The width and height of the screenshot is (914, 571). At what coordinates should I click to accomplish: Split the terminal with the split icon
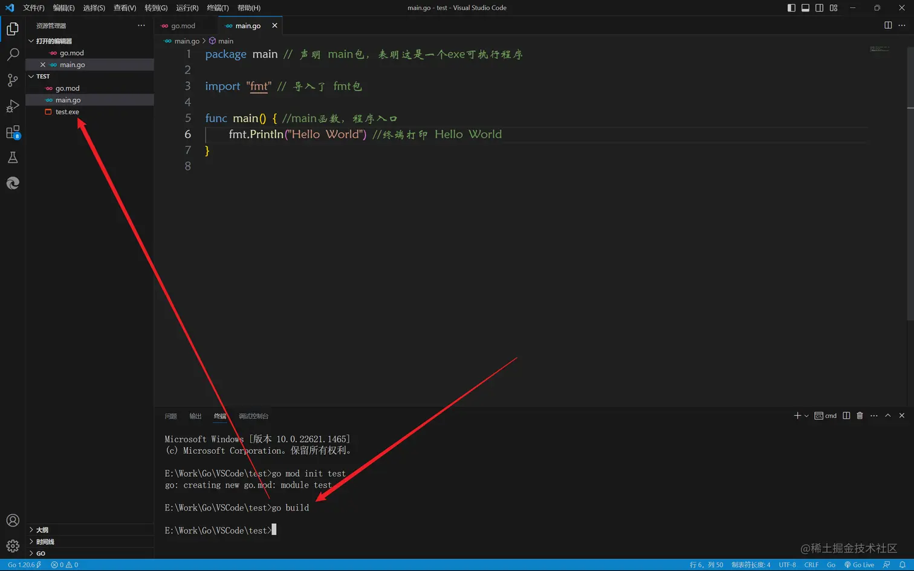coord(846,416)
